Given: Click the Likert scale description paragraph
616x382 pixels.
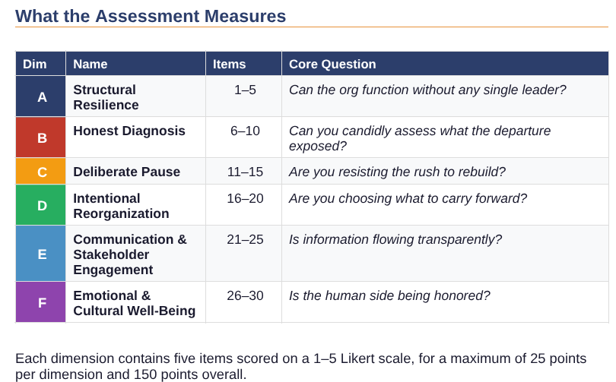Looking at the screenshot, I should pos(300,365).
